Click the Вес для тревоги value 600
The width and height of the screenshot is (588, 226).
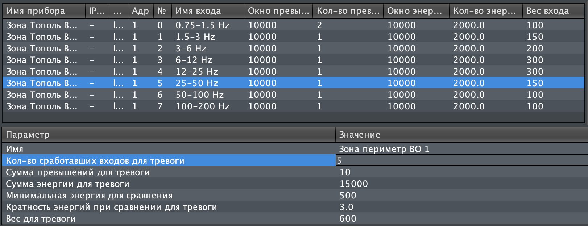pyautogui.click(x=348, y=219)
